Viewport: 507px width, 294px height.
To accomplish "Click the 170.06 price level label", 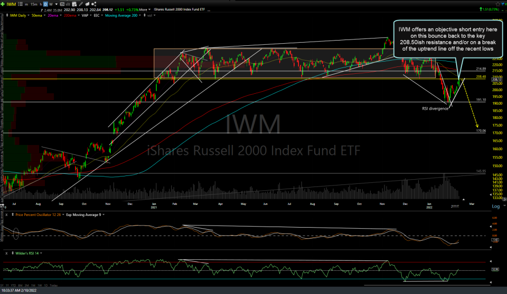I will click(481, 131).
